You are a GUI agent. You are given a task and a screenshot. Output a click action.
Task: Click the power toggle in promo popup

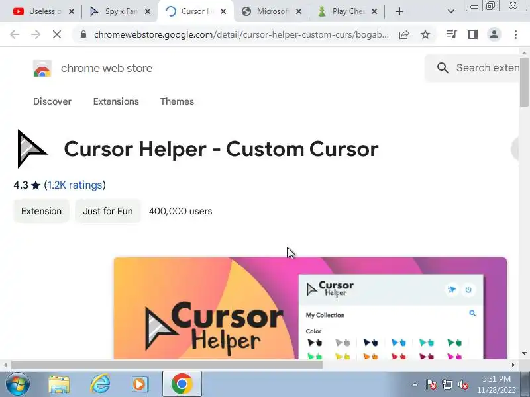pyautogui.click(x=468, y=290)
